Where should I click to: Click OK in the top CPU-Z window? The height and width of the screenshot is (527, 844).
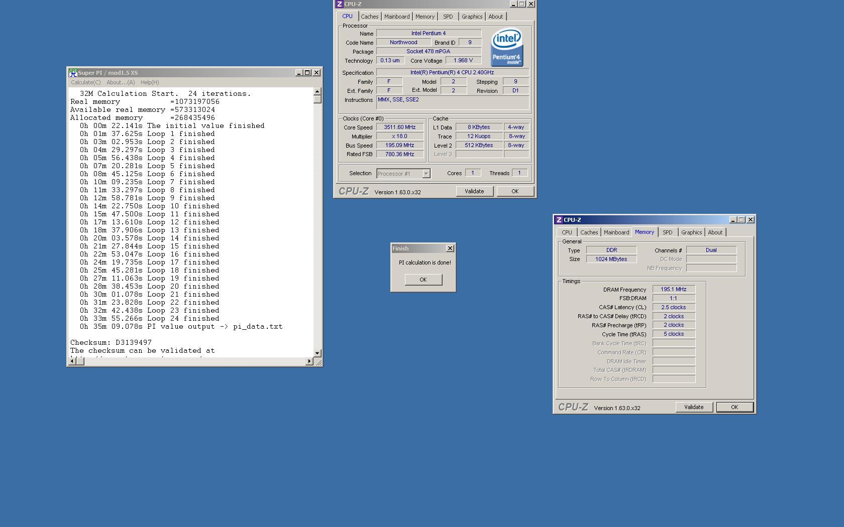pyautogui.click(x=515, y=191)
